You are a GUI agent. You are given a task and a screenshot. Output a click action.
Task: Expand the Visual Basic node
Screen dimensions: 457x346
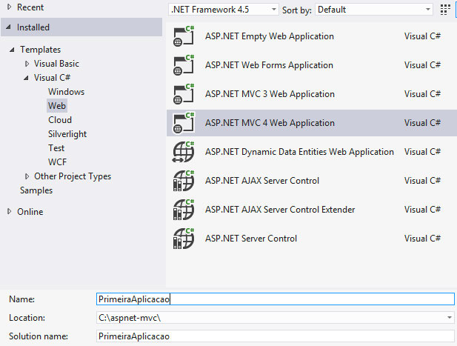coord(27,64)
